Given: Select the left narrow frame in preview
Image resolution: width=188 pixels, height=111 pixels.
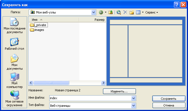Looking at the screenshot, I should pos(119,51).
